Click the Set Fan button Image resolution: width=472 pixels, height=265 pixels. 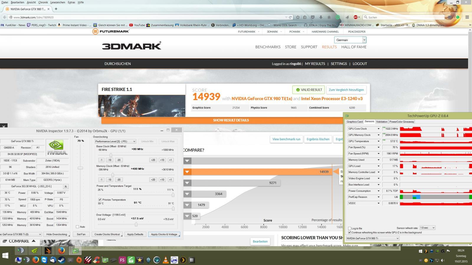81,234
